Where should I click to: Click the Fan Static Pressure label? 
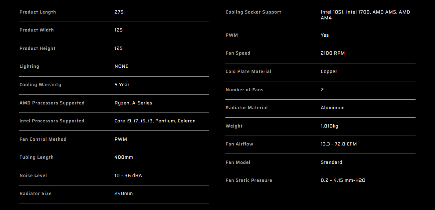pyautogui.click(x=249, y=180)
